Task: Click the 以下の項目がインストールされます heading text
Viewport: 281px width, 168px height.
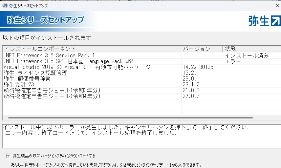Action: [48, 38]
